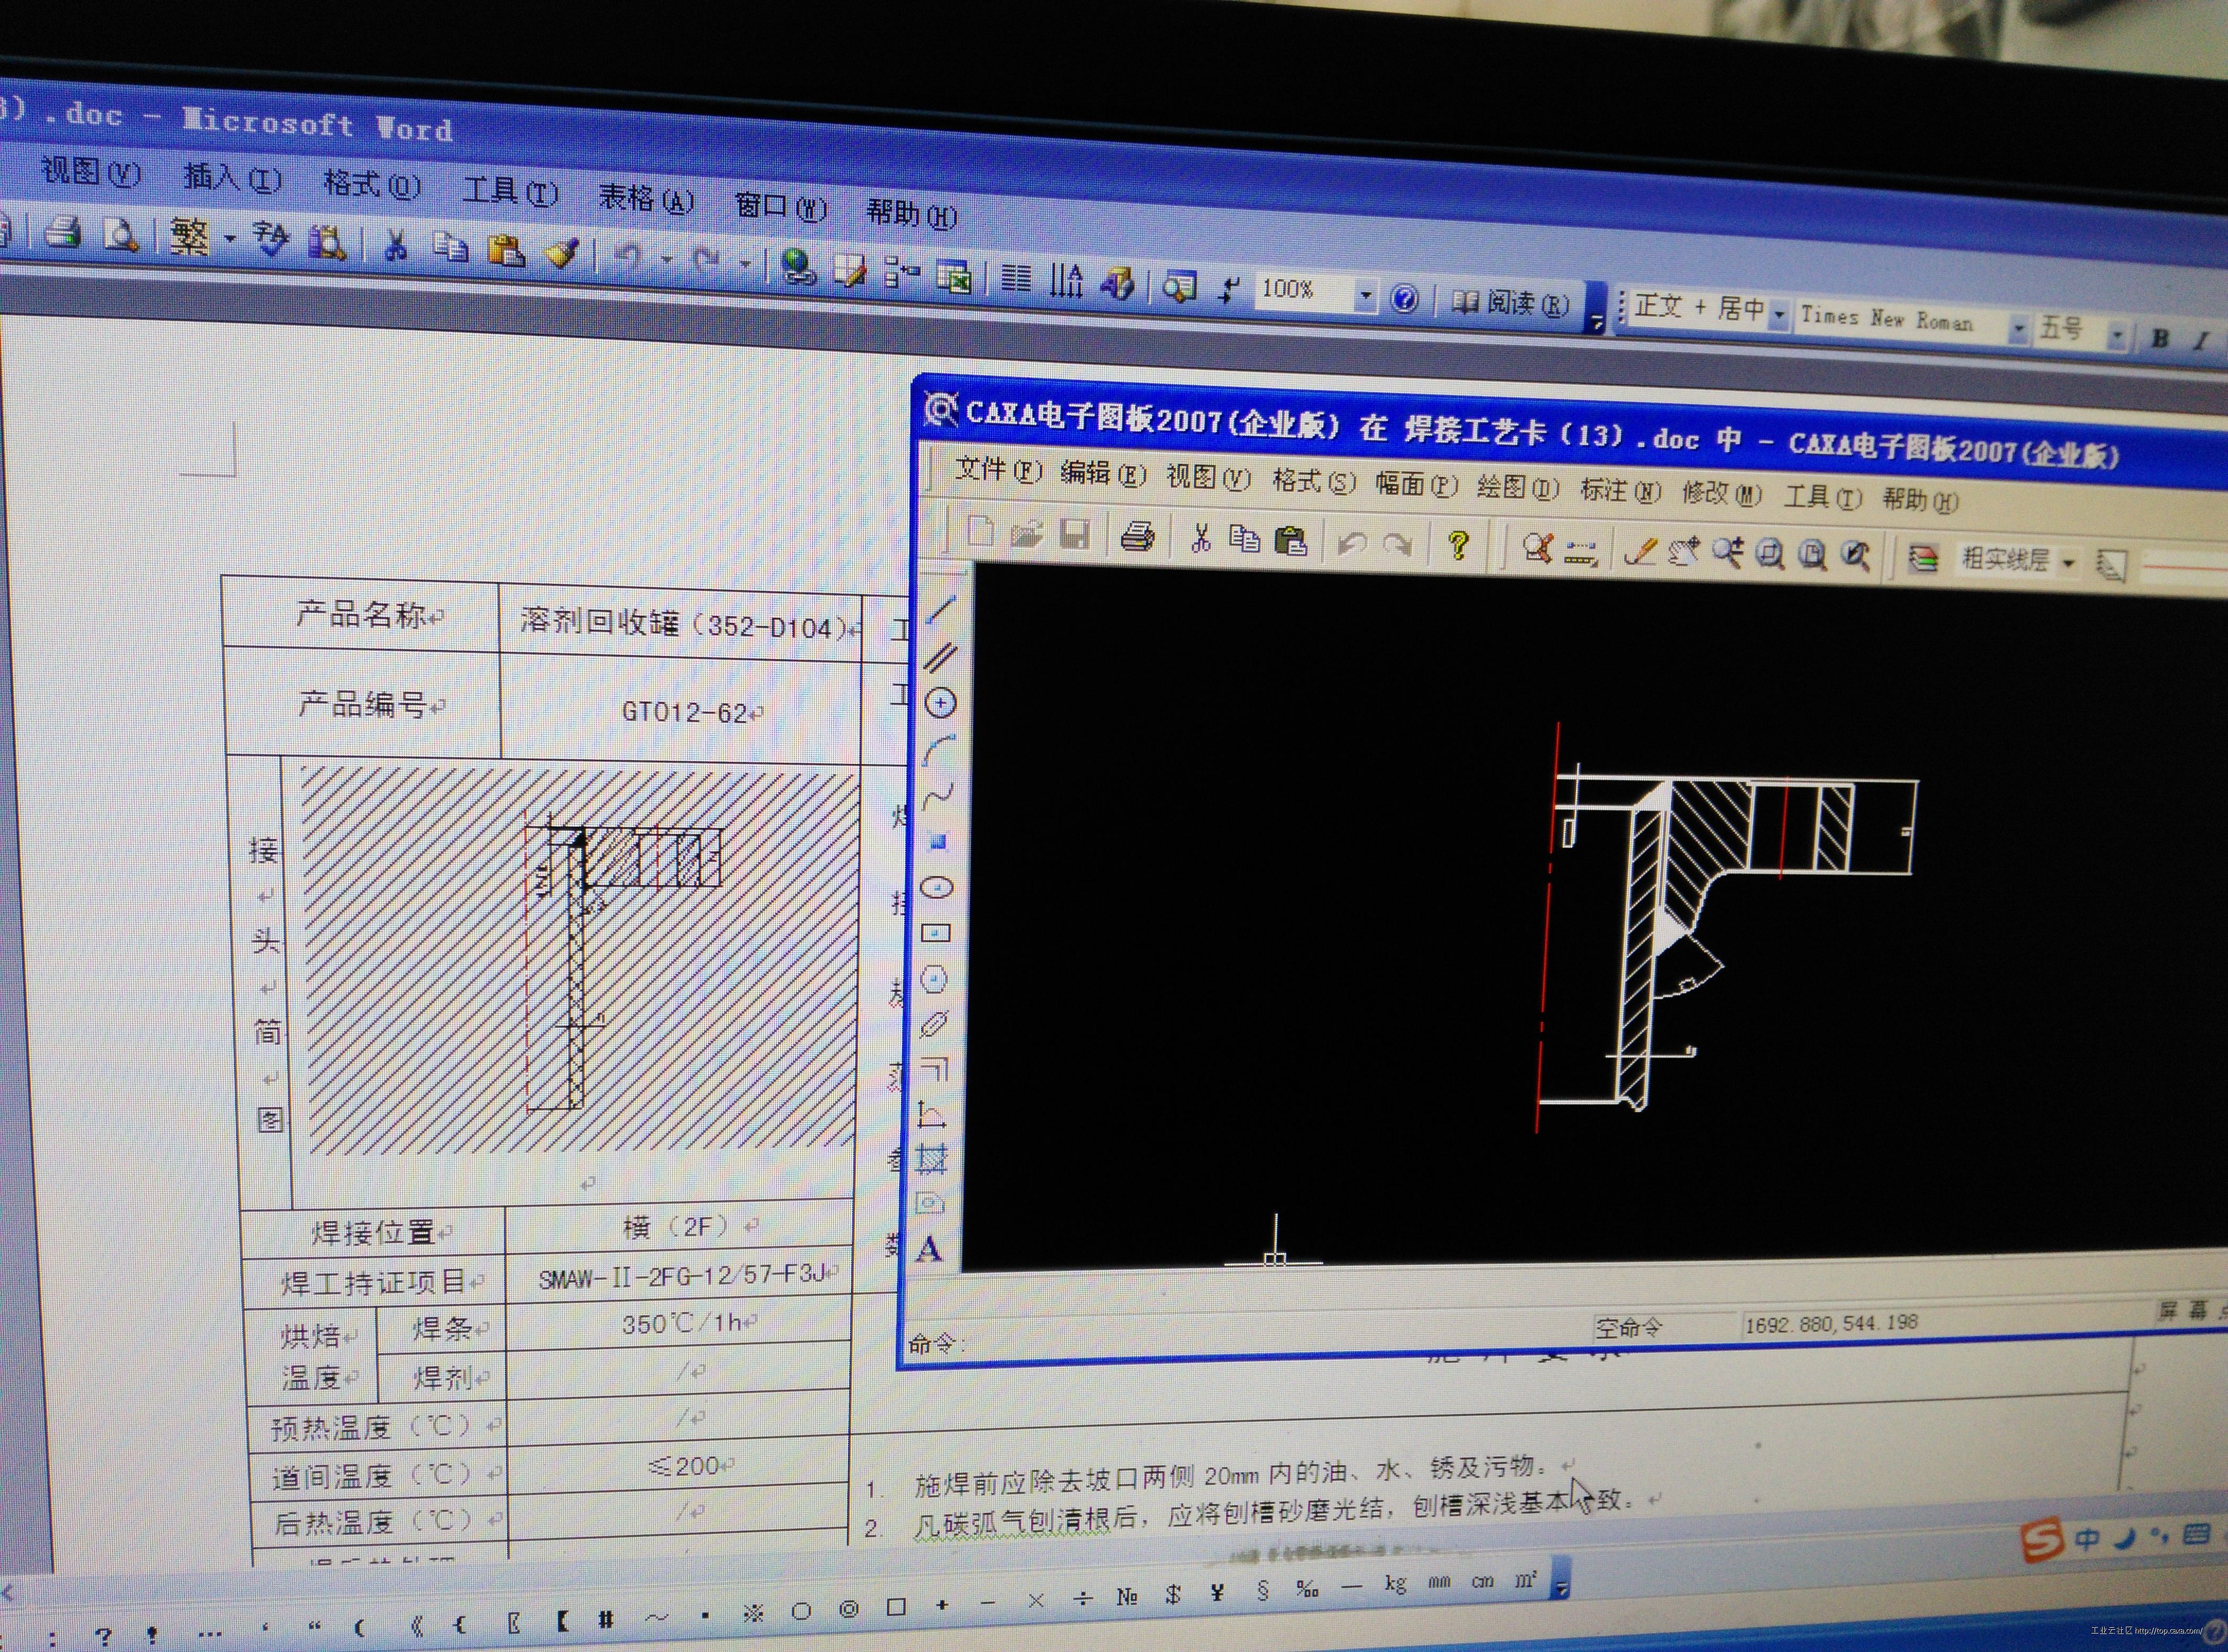Screen dimensions: 2228x1652
Task: Select the text annotation A tool
Action: pyautogui.click(x=929, y=1249)
